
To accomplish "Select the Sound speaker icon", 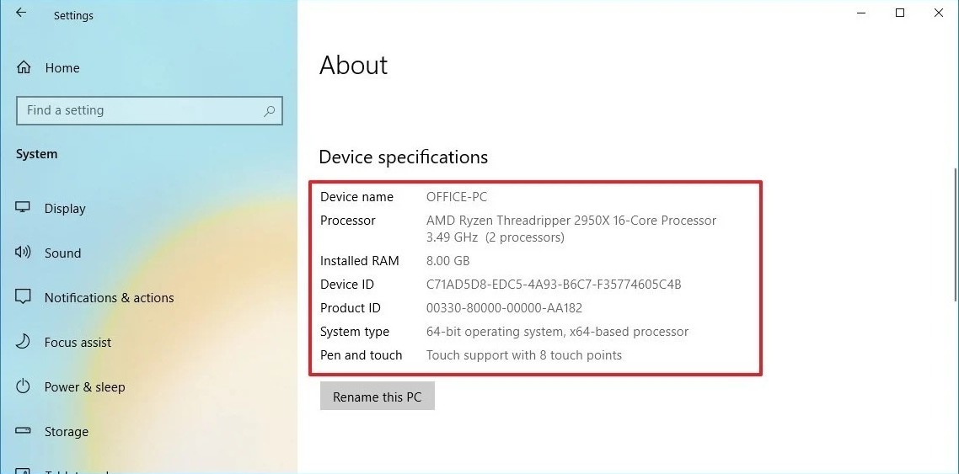I will [x=24, y=253].
